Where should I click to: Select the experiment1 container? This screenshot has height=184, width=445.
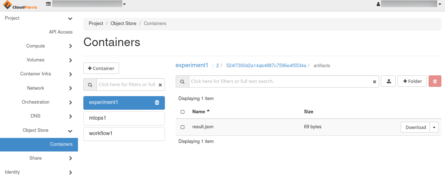(x=124, y=103)
